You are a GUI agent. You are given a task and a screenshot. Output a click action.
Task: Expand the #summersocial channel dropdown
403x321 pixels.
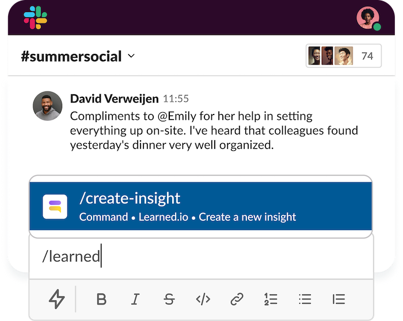[x=131, y=56]
